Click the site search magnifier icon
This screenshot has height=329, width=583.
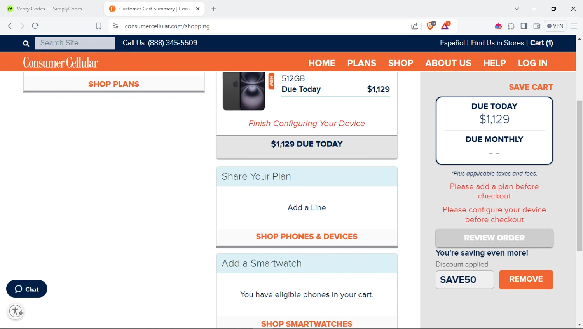[26, 43]
